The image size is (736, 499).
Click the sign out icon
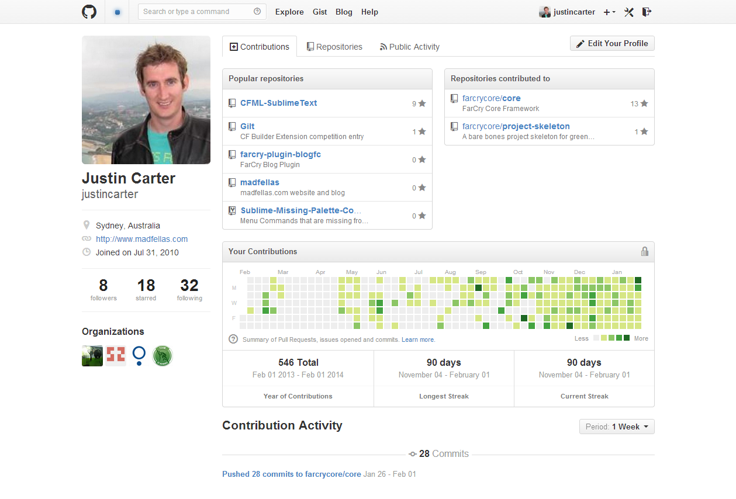tap(647, 12)
